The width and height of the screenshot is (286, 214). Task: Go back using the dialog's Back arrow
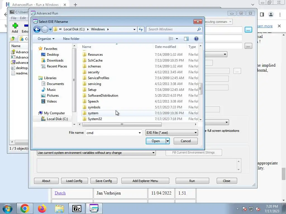coord(37,29)
